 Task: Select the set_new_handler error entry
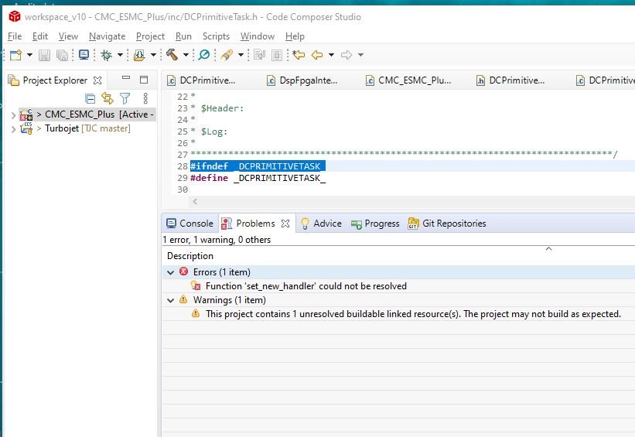coord(306,286)
